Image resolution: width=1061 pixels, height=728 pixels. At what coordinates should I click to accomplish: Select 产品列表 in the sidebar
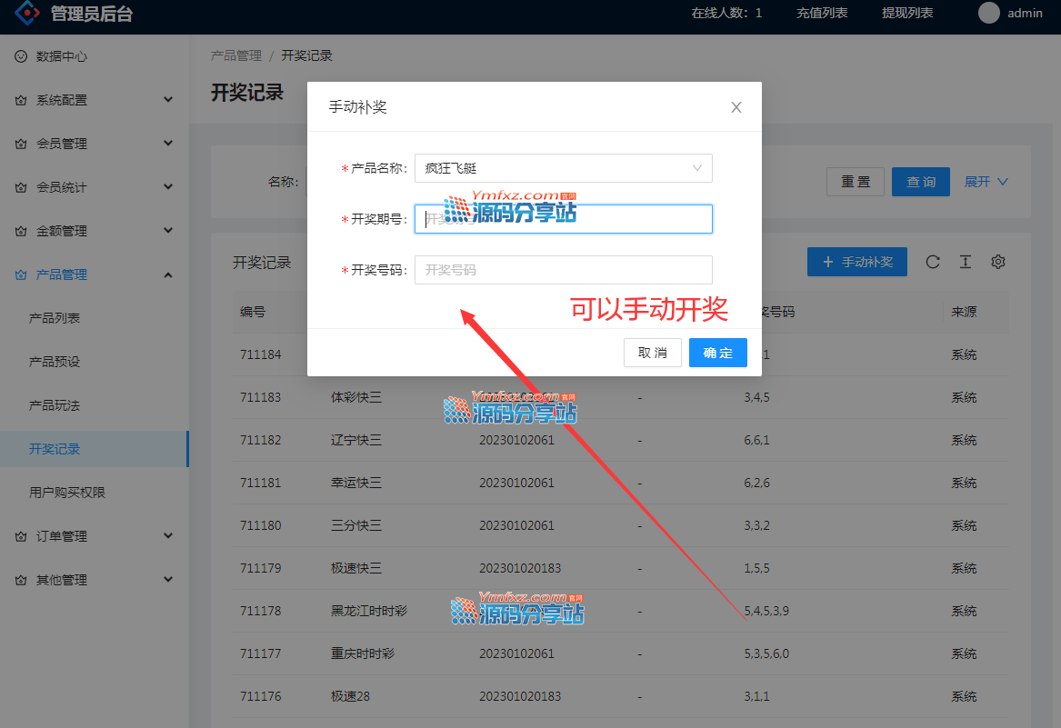click(x=55, y=318)
